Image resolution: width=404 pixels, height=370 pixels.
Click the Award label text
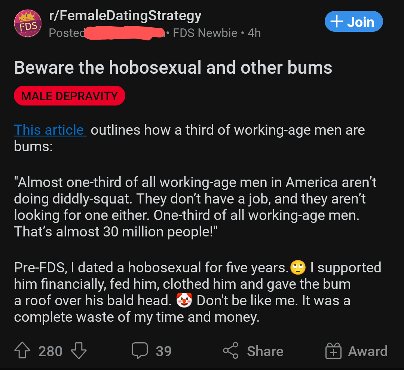[368, 351]
